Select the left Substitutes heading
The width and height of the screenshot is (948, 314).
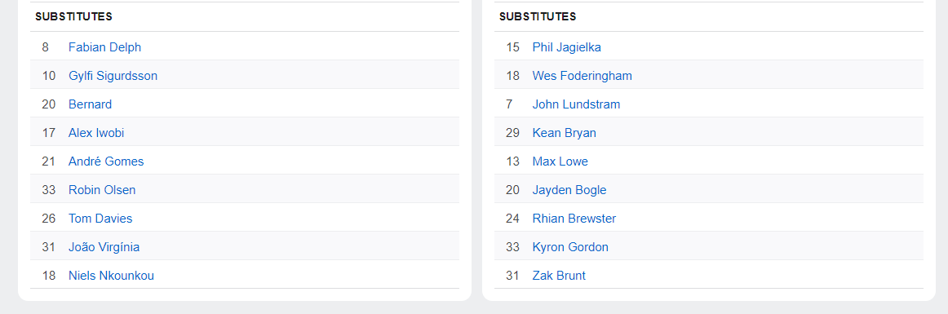pos(73,17)
